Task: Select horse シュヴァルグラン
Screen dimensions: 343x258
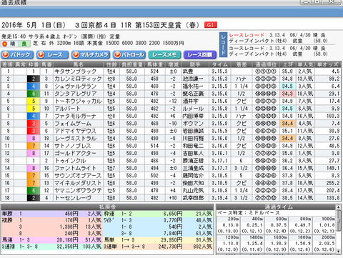Action: [x=75, y=86]
